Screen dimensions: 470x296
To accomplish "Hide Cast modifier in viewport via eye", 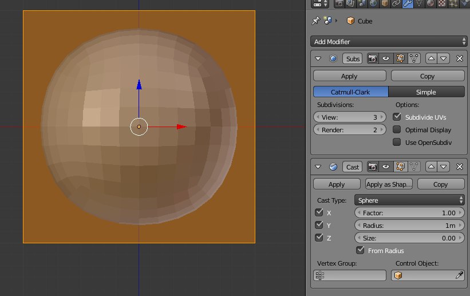I will point(386,167).
